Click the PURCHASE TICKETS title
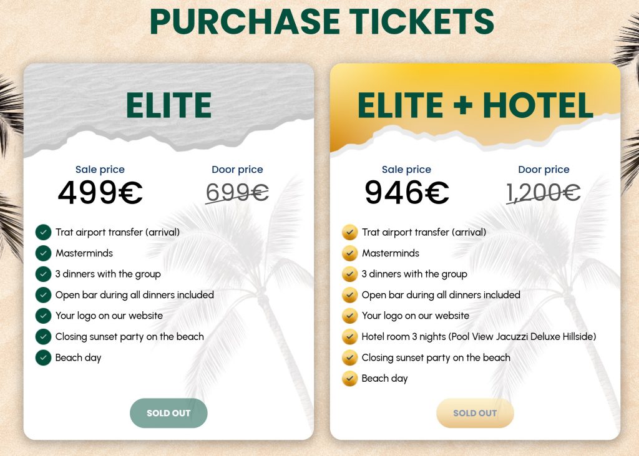Viewport: 639px width, 456px height. [321, 21]
